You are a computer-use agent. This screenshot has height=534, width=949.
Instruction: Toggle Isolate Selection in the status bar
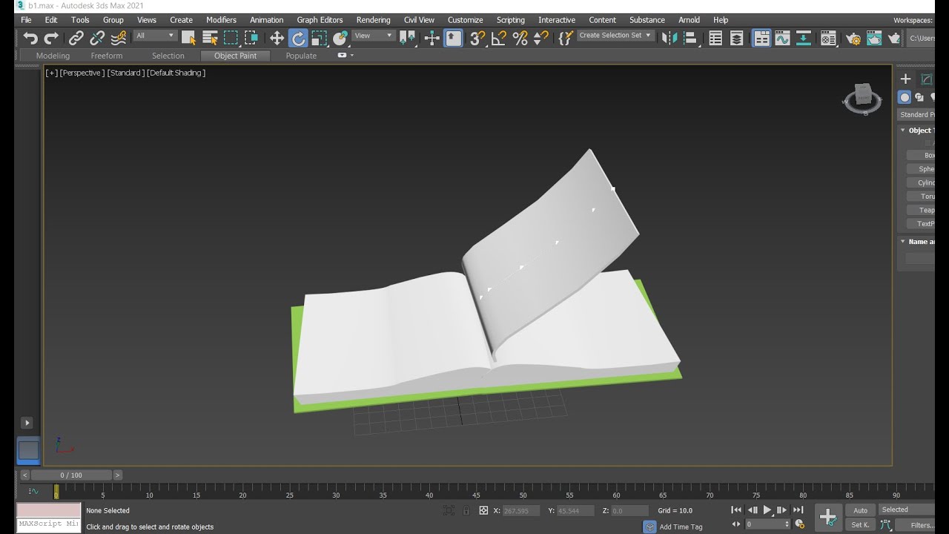[x=449, y=510]
